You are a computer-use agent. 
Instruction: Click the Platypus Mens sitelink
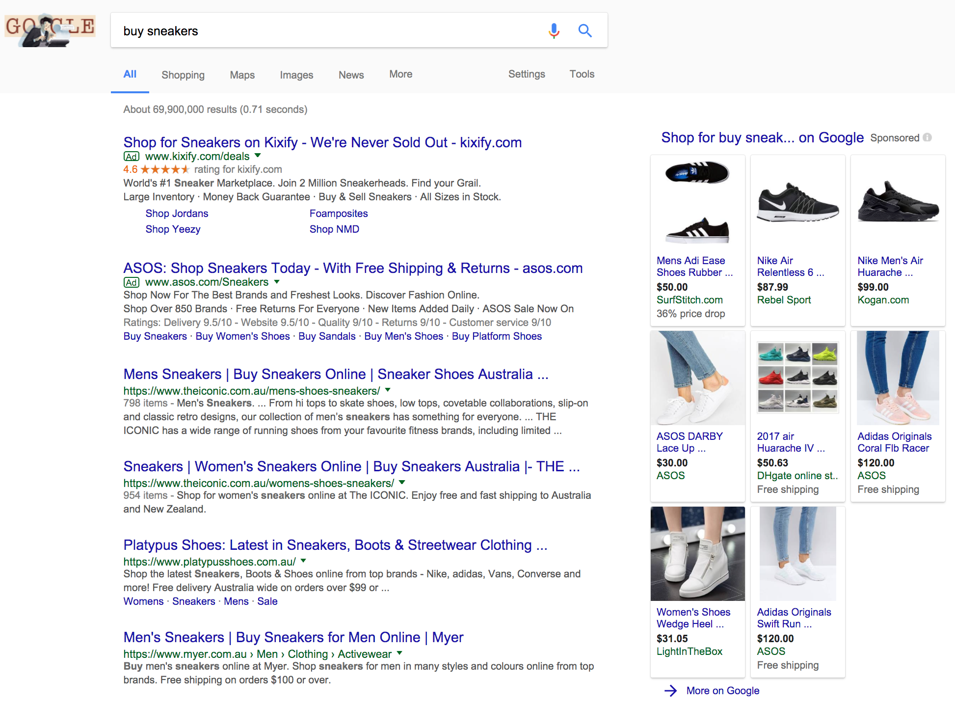coord(236,601)
